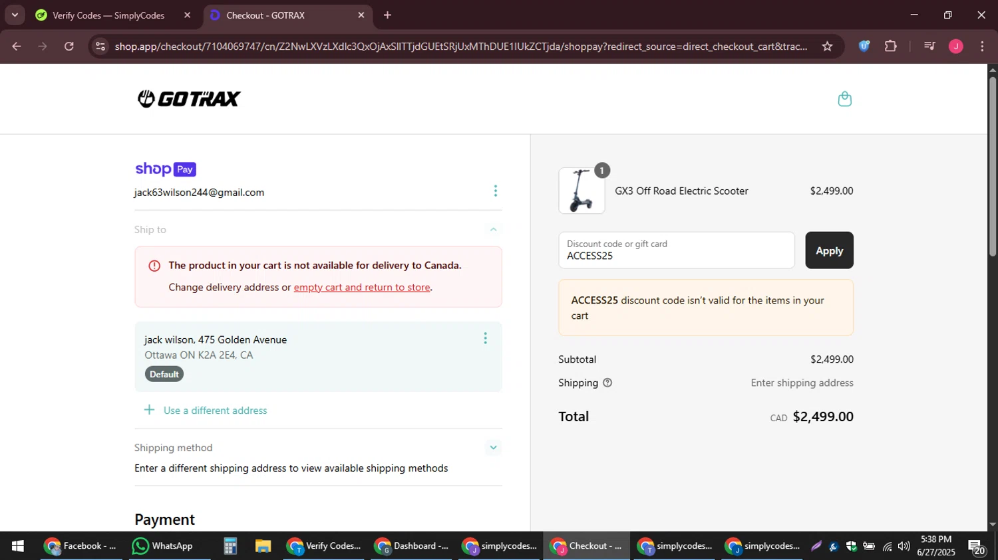The width and height of the screenshot is (998, 560).
Task: Go back to previous page
Action: (x=17, y=47)
